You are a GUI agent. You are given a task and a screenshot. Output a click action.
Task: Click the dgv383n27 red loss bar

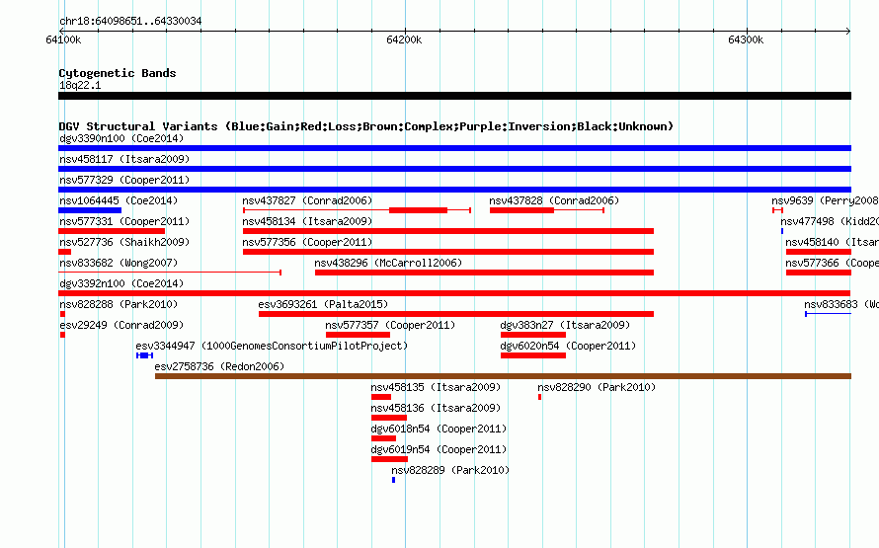533,335
